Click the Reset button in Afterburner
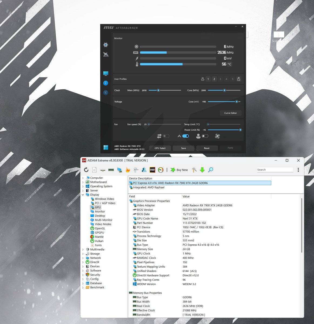The height and width of the screenshot is (324, 314). click(207, 148)
